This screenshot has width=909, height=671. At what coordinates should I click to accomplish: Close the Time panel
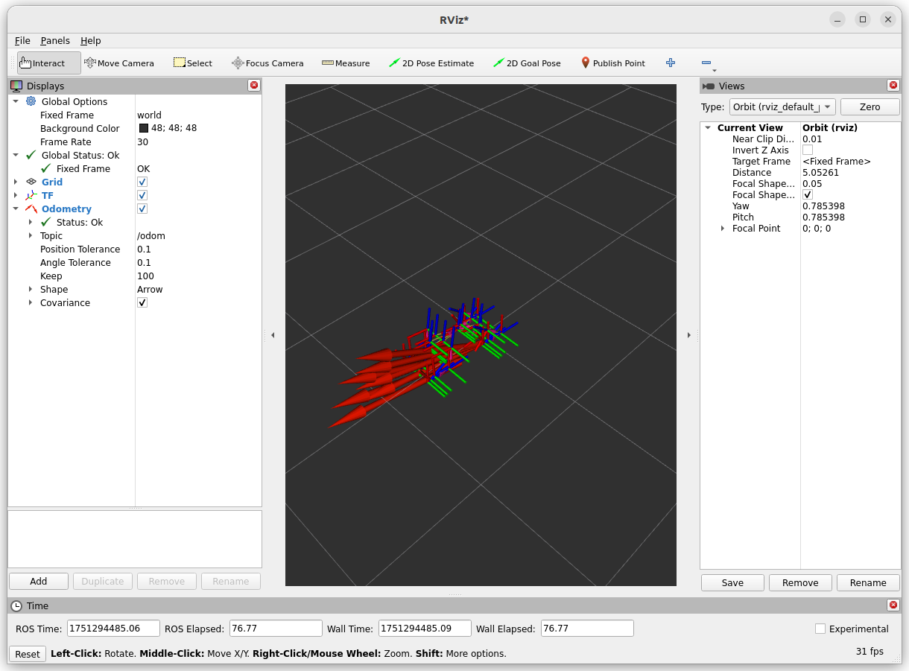(893, 605)
